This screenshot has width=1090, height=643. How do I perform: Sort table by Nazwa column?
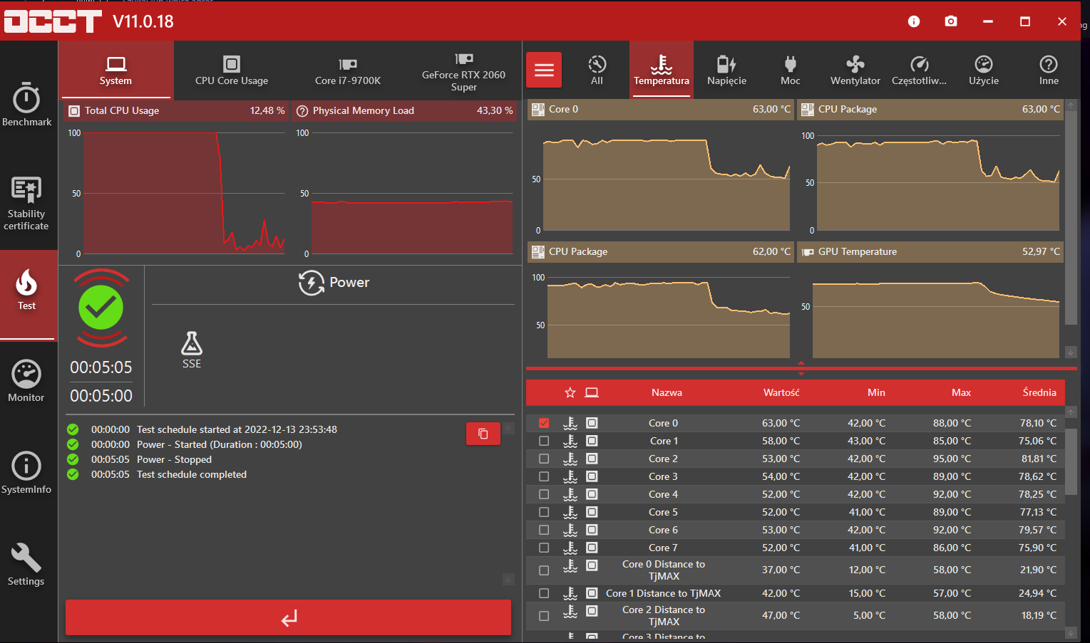pos(667,392)
